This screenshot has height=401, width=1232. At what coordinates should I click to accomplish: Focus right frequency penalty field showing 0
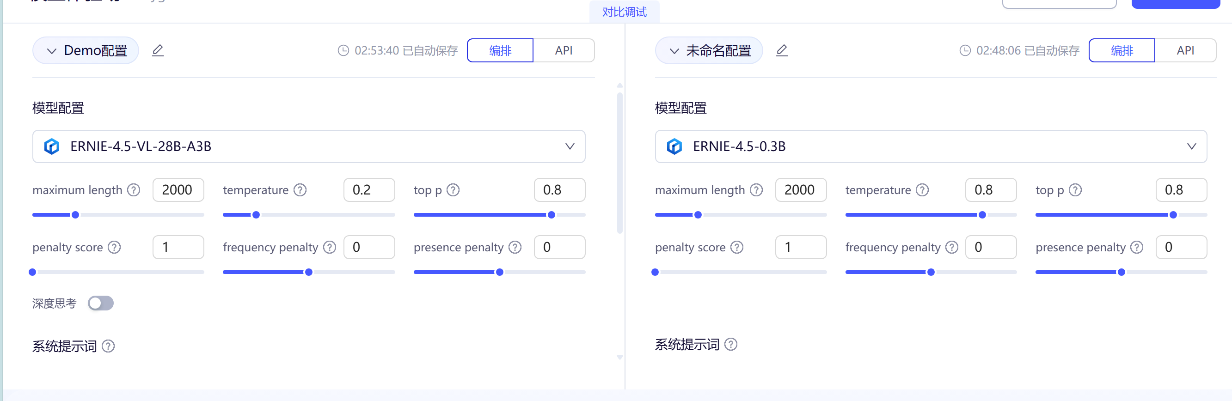[x=991, y=248]
